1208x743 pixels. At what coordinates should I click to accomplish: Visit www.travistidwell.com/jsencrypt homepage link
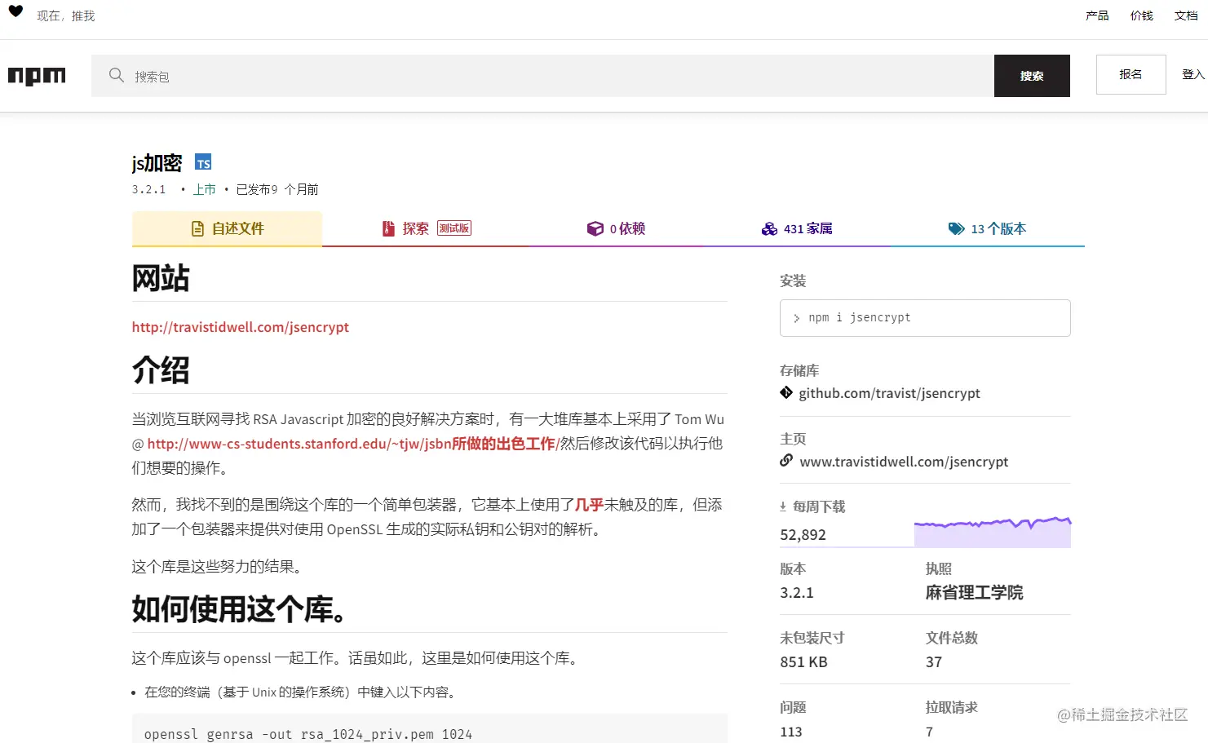tap(904, 462)
